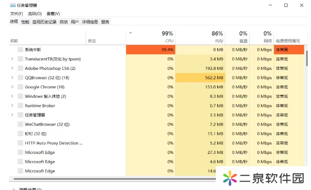The height and width of the screenshot is (190, 311).
Task: Open the 文件(F) menu
Action: (x=17, y=14)
